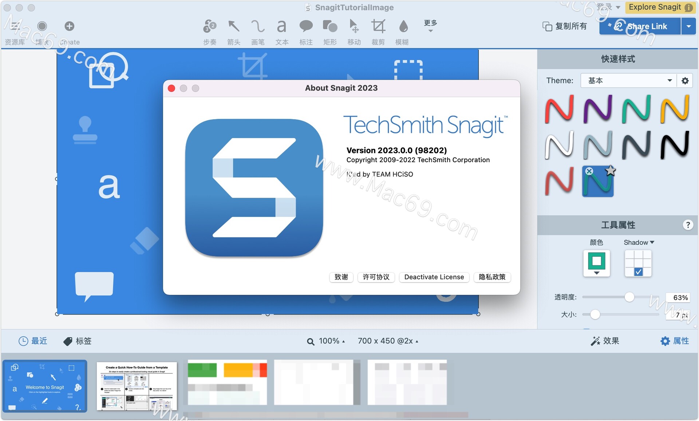Select the Quick How-To Guide thumbnail
The height and width of the screenshot is (421, 699).
pos(137,386)
